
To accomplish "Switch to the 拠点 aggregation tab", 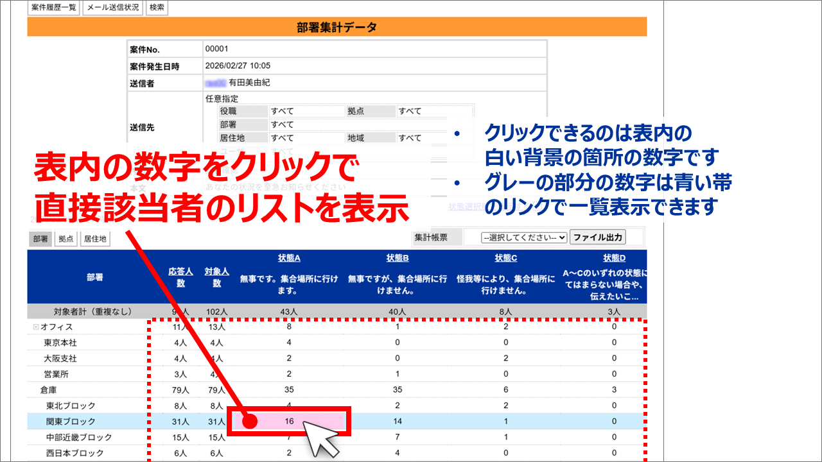I will 65,237.
